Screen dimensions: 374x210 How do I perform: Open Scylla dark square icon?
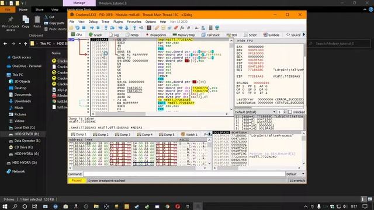pos(149,28)
